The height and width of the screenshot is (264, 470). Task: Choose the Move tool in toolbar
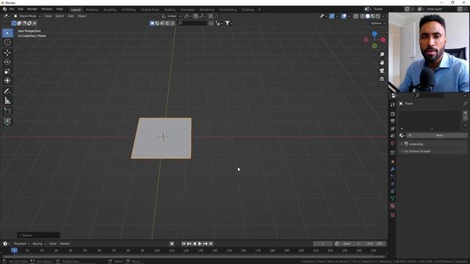pos(7,53)
